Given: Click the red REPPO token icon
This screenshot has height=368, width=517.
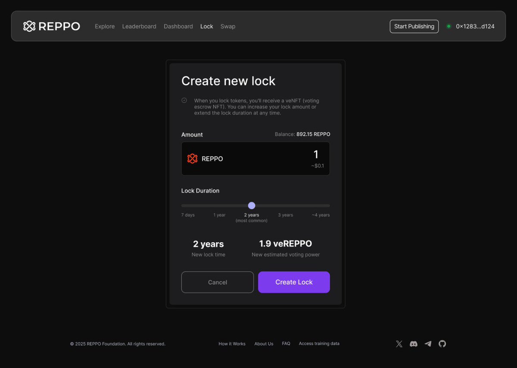Looking at the screenshot, I should tap(192, 159).
